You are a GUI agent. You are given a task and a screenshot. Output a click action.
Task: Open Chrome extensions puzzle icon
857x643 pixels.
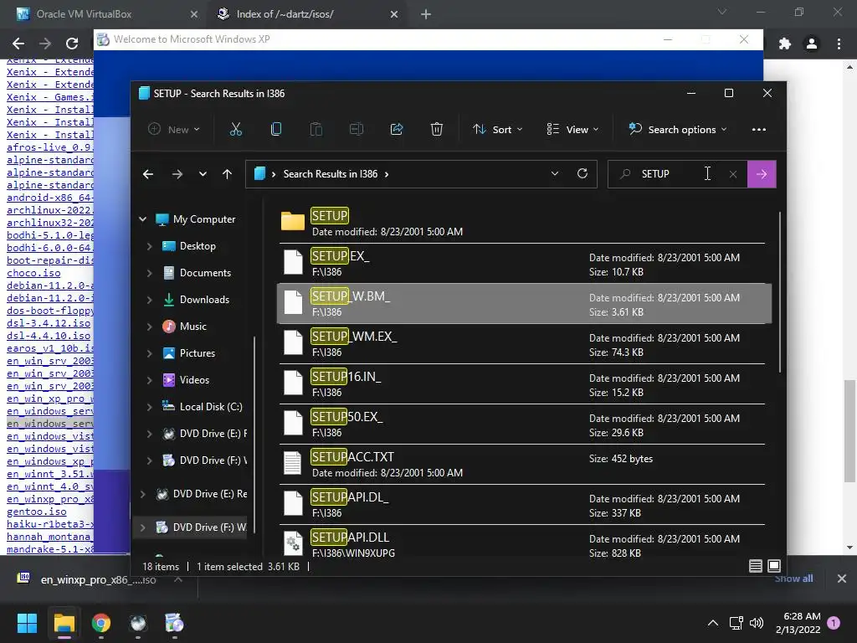[x=785, y=44]
